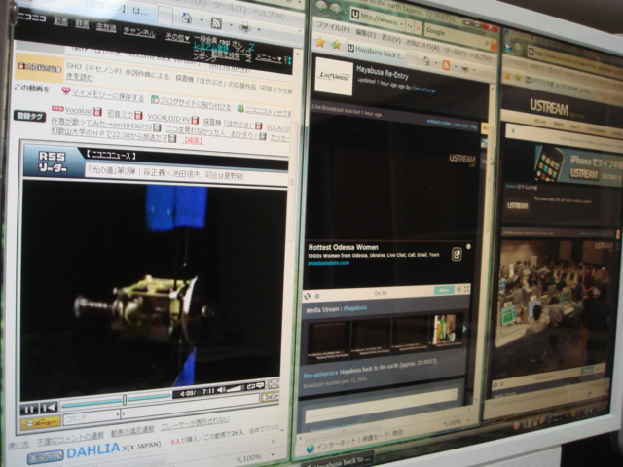The image size is (623, 467).
Task: Open the VOCALOID-PV tag link
Action: point(168,117)
